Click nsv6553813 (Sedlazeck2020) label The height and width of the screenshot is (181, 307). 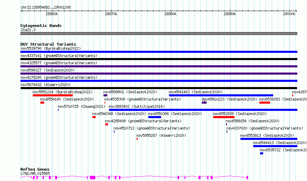[x=267, y=135]
